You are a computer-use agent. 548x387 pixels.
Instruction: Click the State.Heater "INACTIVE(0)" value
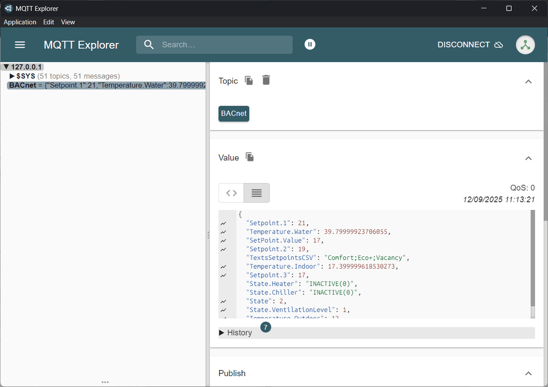click(x=329, y=284)
